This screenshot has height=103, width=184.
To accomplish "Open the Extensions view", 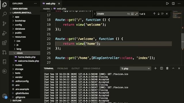I will pos(5,43).
